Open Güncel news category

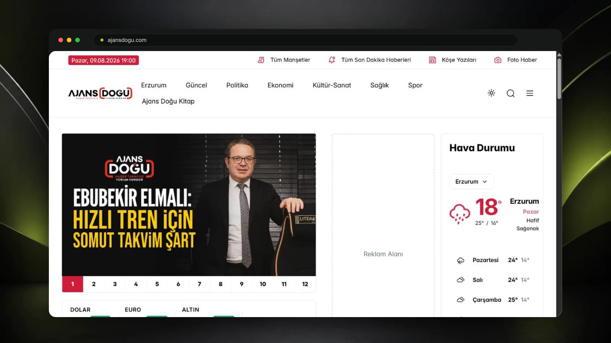point(196,85)
